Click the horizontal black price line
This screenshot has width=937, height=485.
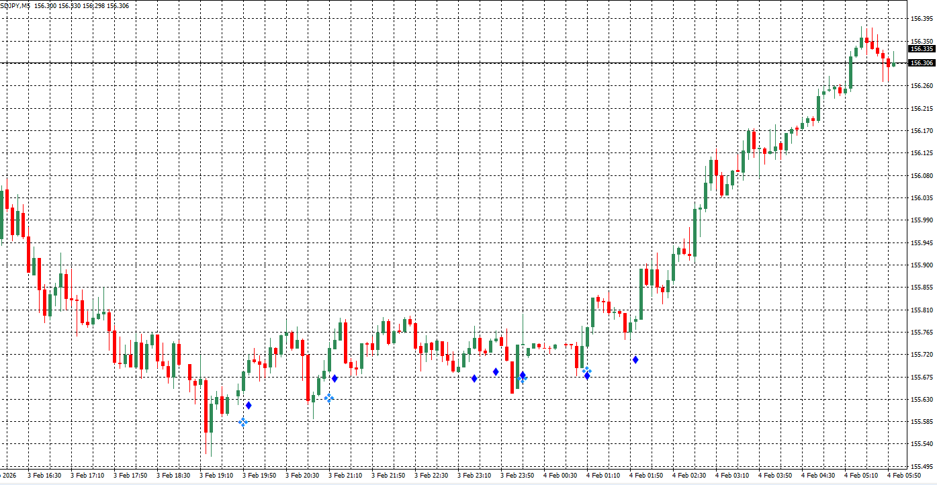point(403,63)
